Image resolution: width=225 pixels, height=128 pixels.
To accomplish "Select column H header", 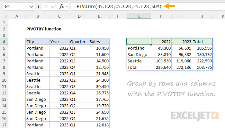I will (161, 16).
